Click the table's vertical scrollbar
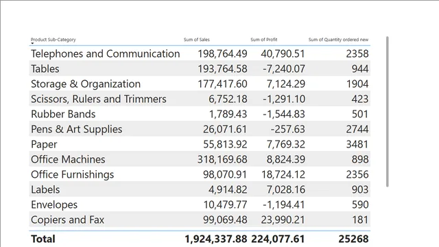 point(387,111)
